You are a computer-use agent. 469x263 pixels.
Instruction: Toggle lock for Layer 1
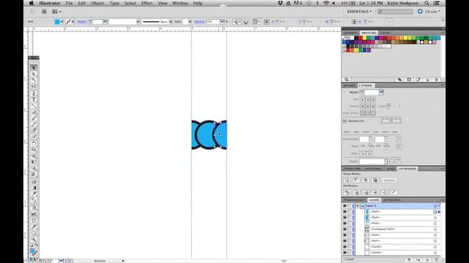350,206
